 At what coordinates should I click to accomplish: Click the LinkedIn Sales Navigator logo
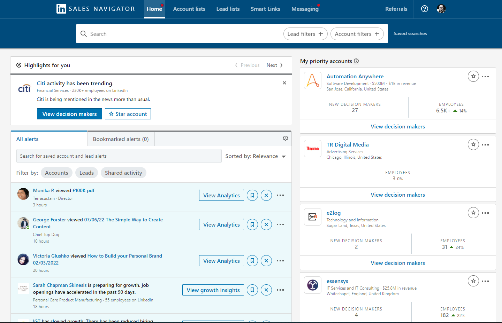tap(96, 9)
